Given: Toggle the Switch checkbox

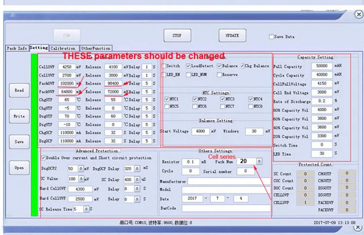Looking at the screenshot, I should (164, 66).
